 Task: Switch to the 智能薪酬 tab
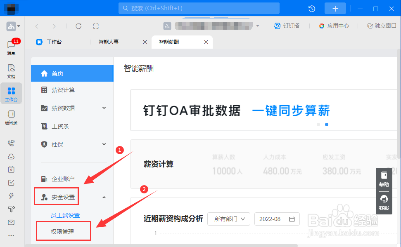coord(169,42)
